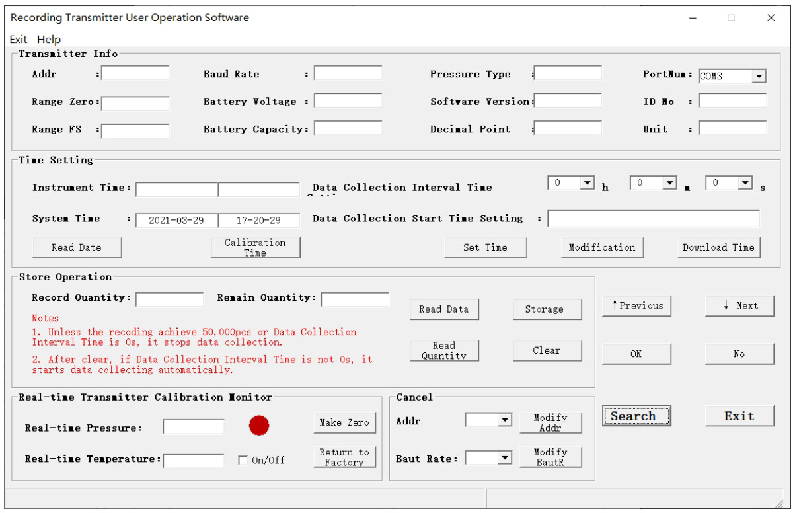
Task: Open the PortNum COM3 dropdown
Action: (732, 76)
